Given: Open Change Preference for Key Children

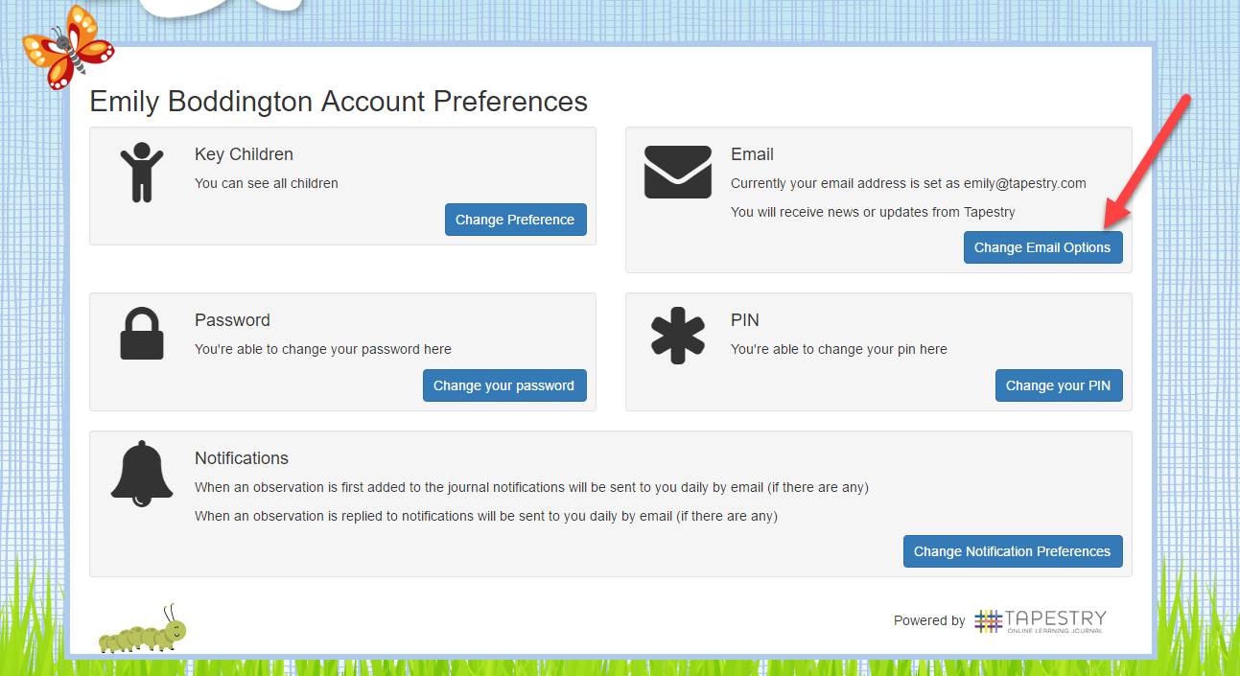Looking at the screenshot, I should point(515,220).
